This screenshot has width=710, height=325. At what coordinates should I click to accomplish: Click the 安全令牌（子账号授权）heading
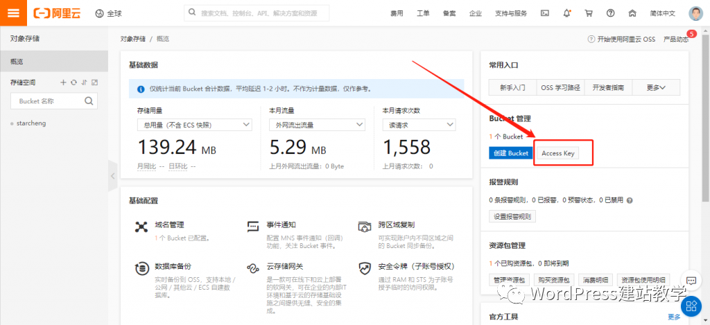(416, 266)
